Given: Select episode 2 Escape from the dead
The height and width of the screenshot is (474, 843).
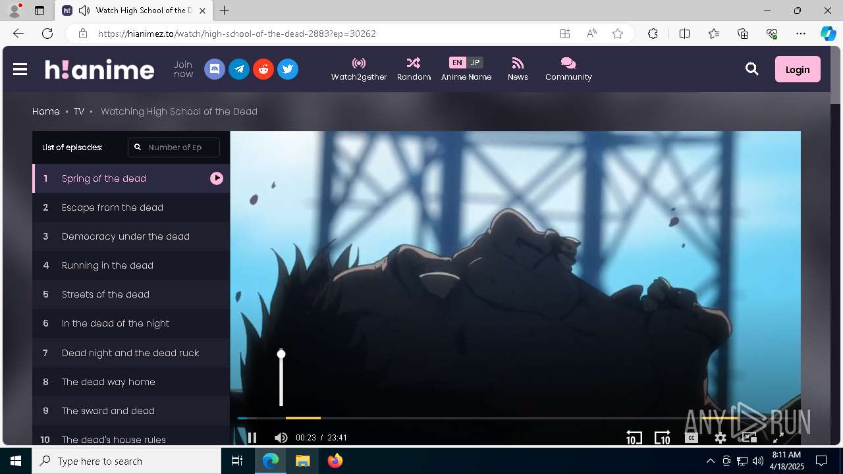Looking at the screenshot, I should pyautogui.click(x=131, y=207).
